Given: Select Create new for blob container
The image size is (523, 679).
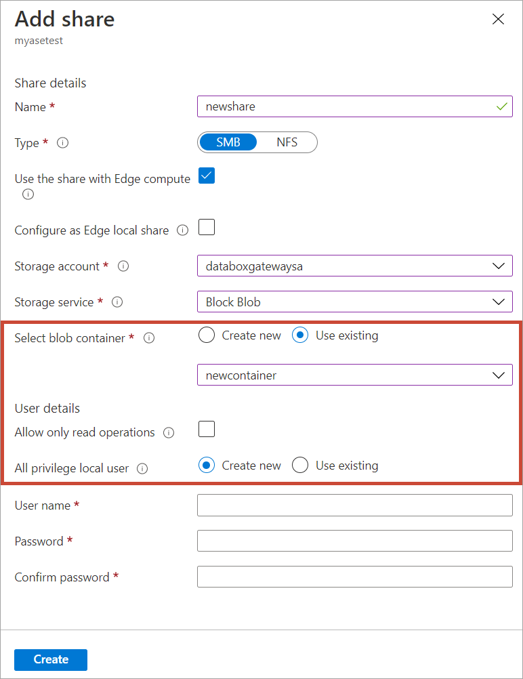Looking at the screenshot, I should [206, 335].
